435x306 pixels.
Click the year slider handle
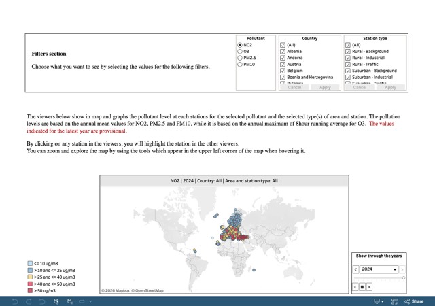(x=403, y=277)
